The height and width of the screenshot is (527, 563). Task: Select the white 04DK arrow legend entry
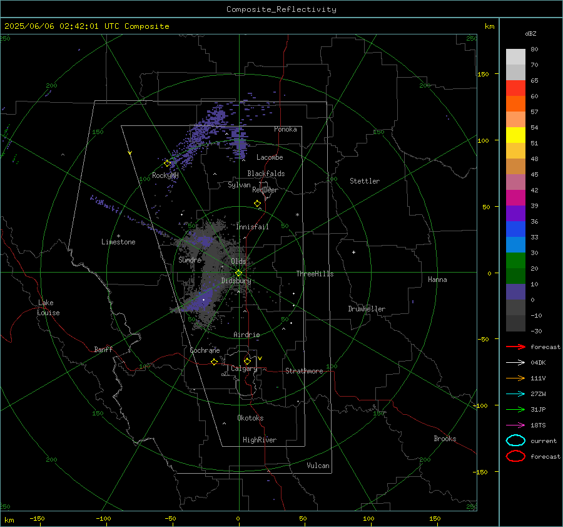(x=515, y=362)
